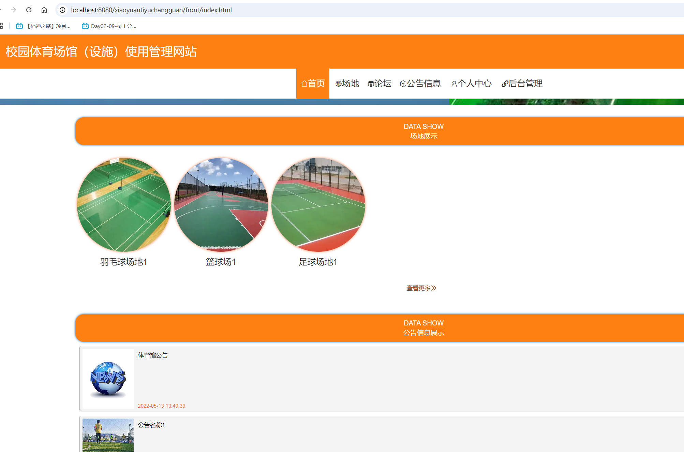
Task: Open the Day02-09 bookmark
Action: 109,26
